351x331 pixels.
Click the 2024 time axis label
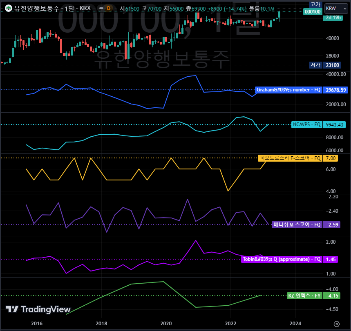295,324
